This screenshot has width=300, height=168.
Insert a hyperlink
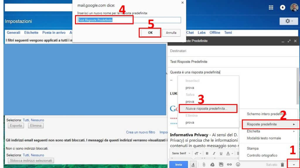click(229, 164)
